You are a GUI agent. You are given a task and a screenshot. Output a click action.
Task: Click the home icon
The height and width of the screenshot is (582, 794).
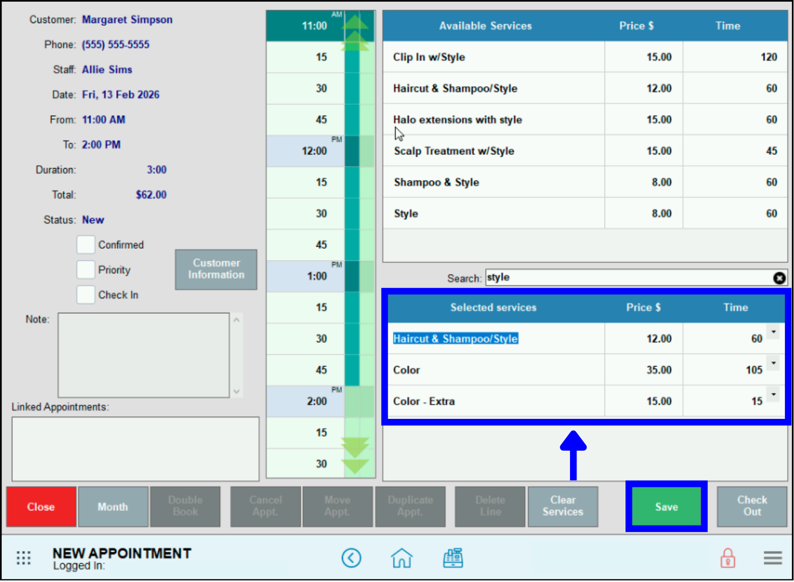pyautogui.click(x=402, y=558)
